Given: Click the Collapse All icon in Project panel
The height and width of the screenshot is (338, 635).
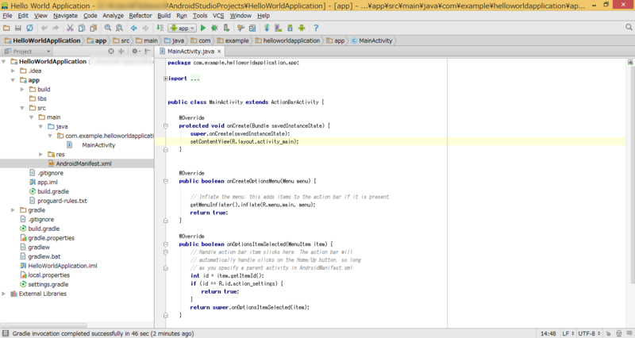Looking at the screenshot, I should pyautogui.click(x=121, y=52).
